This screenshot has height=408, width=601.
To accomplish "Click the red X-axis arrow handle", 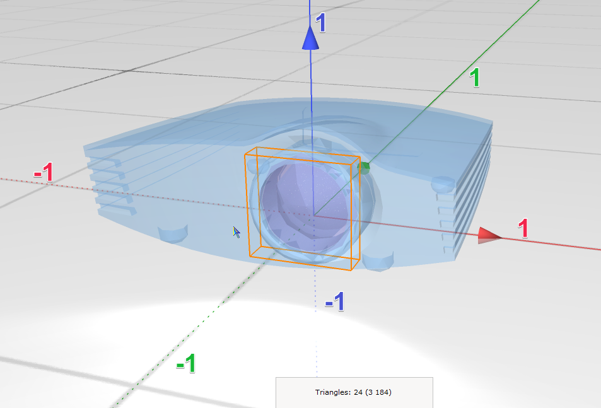I will [x=490, y=235].
